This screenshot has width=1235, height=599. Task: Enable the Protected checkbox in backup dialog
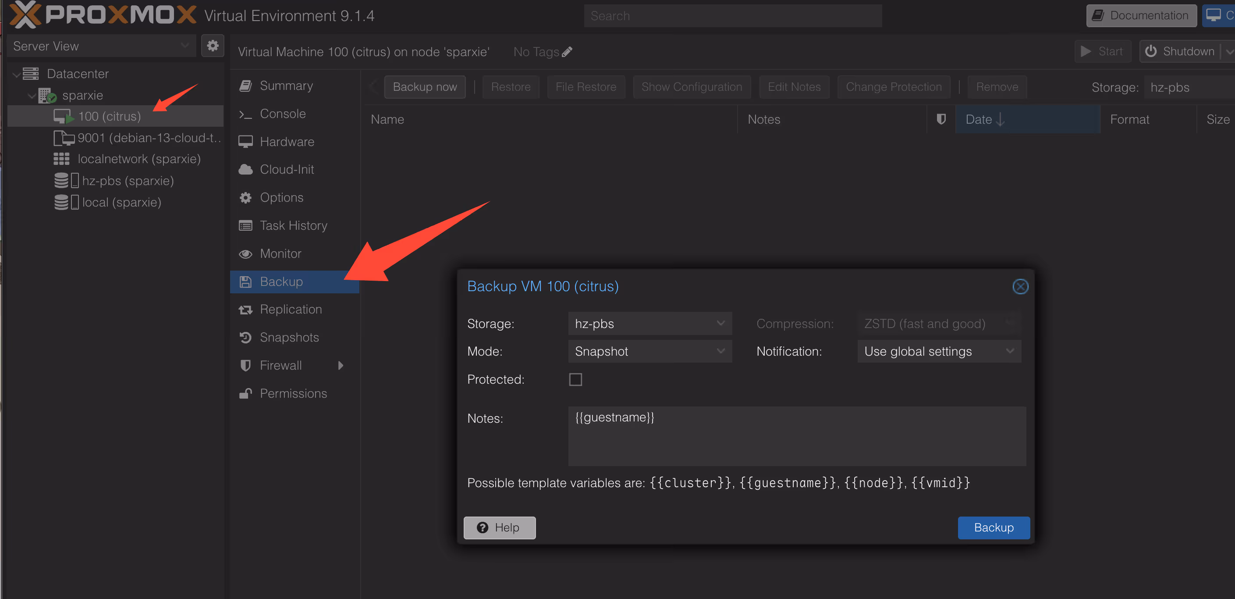pos(575,379)
